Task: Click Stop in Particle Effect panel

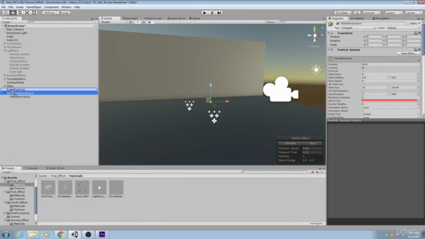Action: 312,143
